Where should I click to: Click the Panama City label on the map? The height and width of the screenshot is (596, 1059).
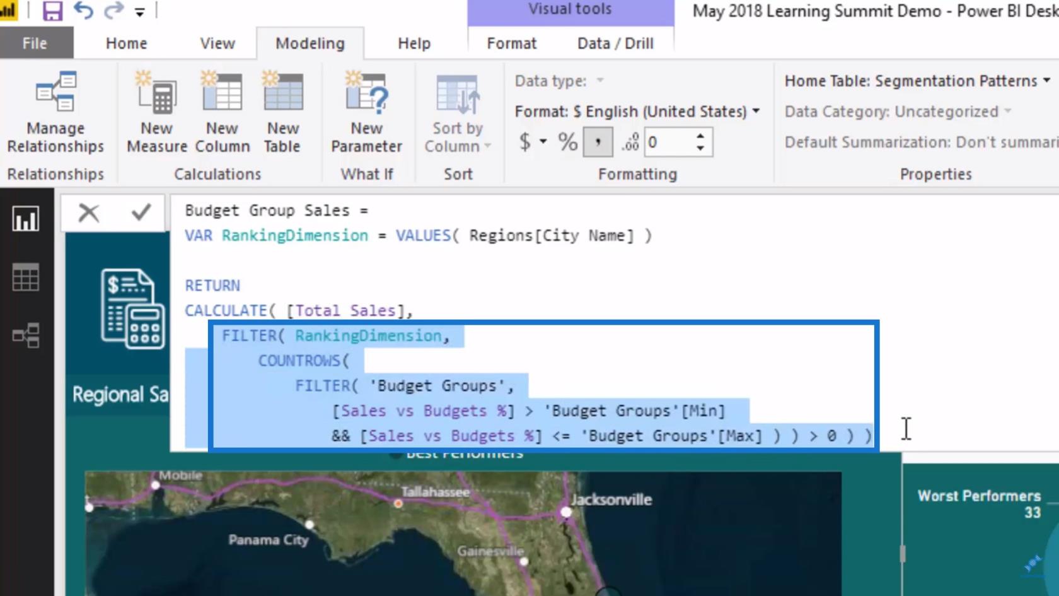(269, 540)
